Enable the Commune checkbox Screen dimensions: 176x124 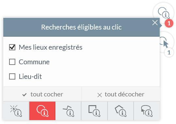tap(12, 62)
